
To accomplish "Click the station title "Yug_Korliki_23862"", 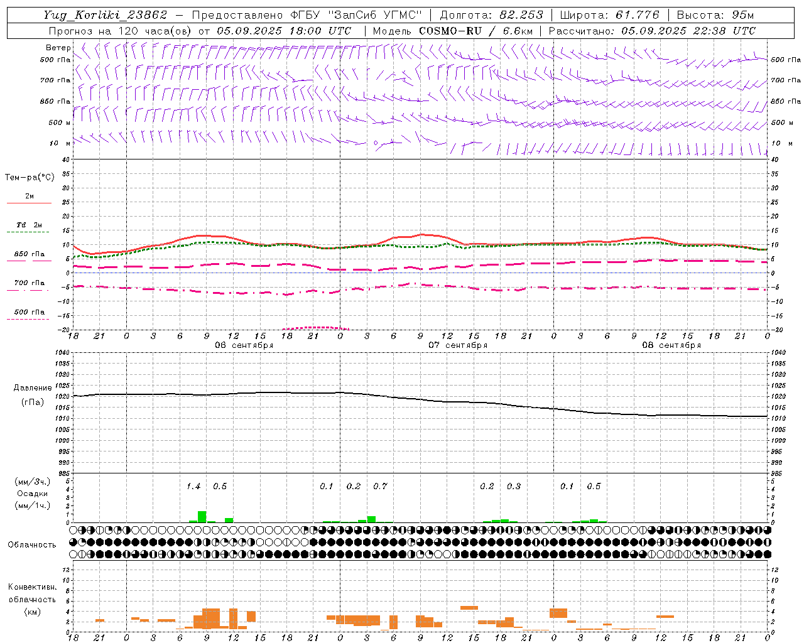I will [106, 15].
